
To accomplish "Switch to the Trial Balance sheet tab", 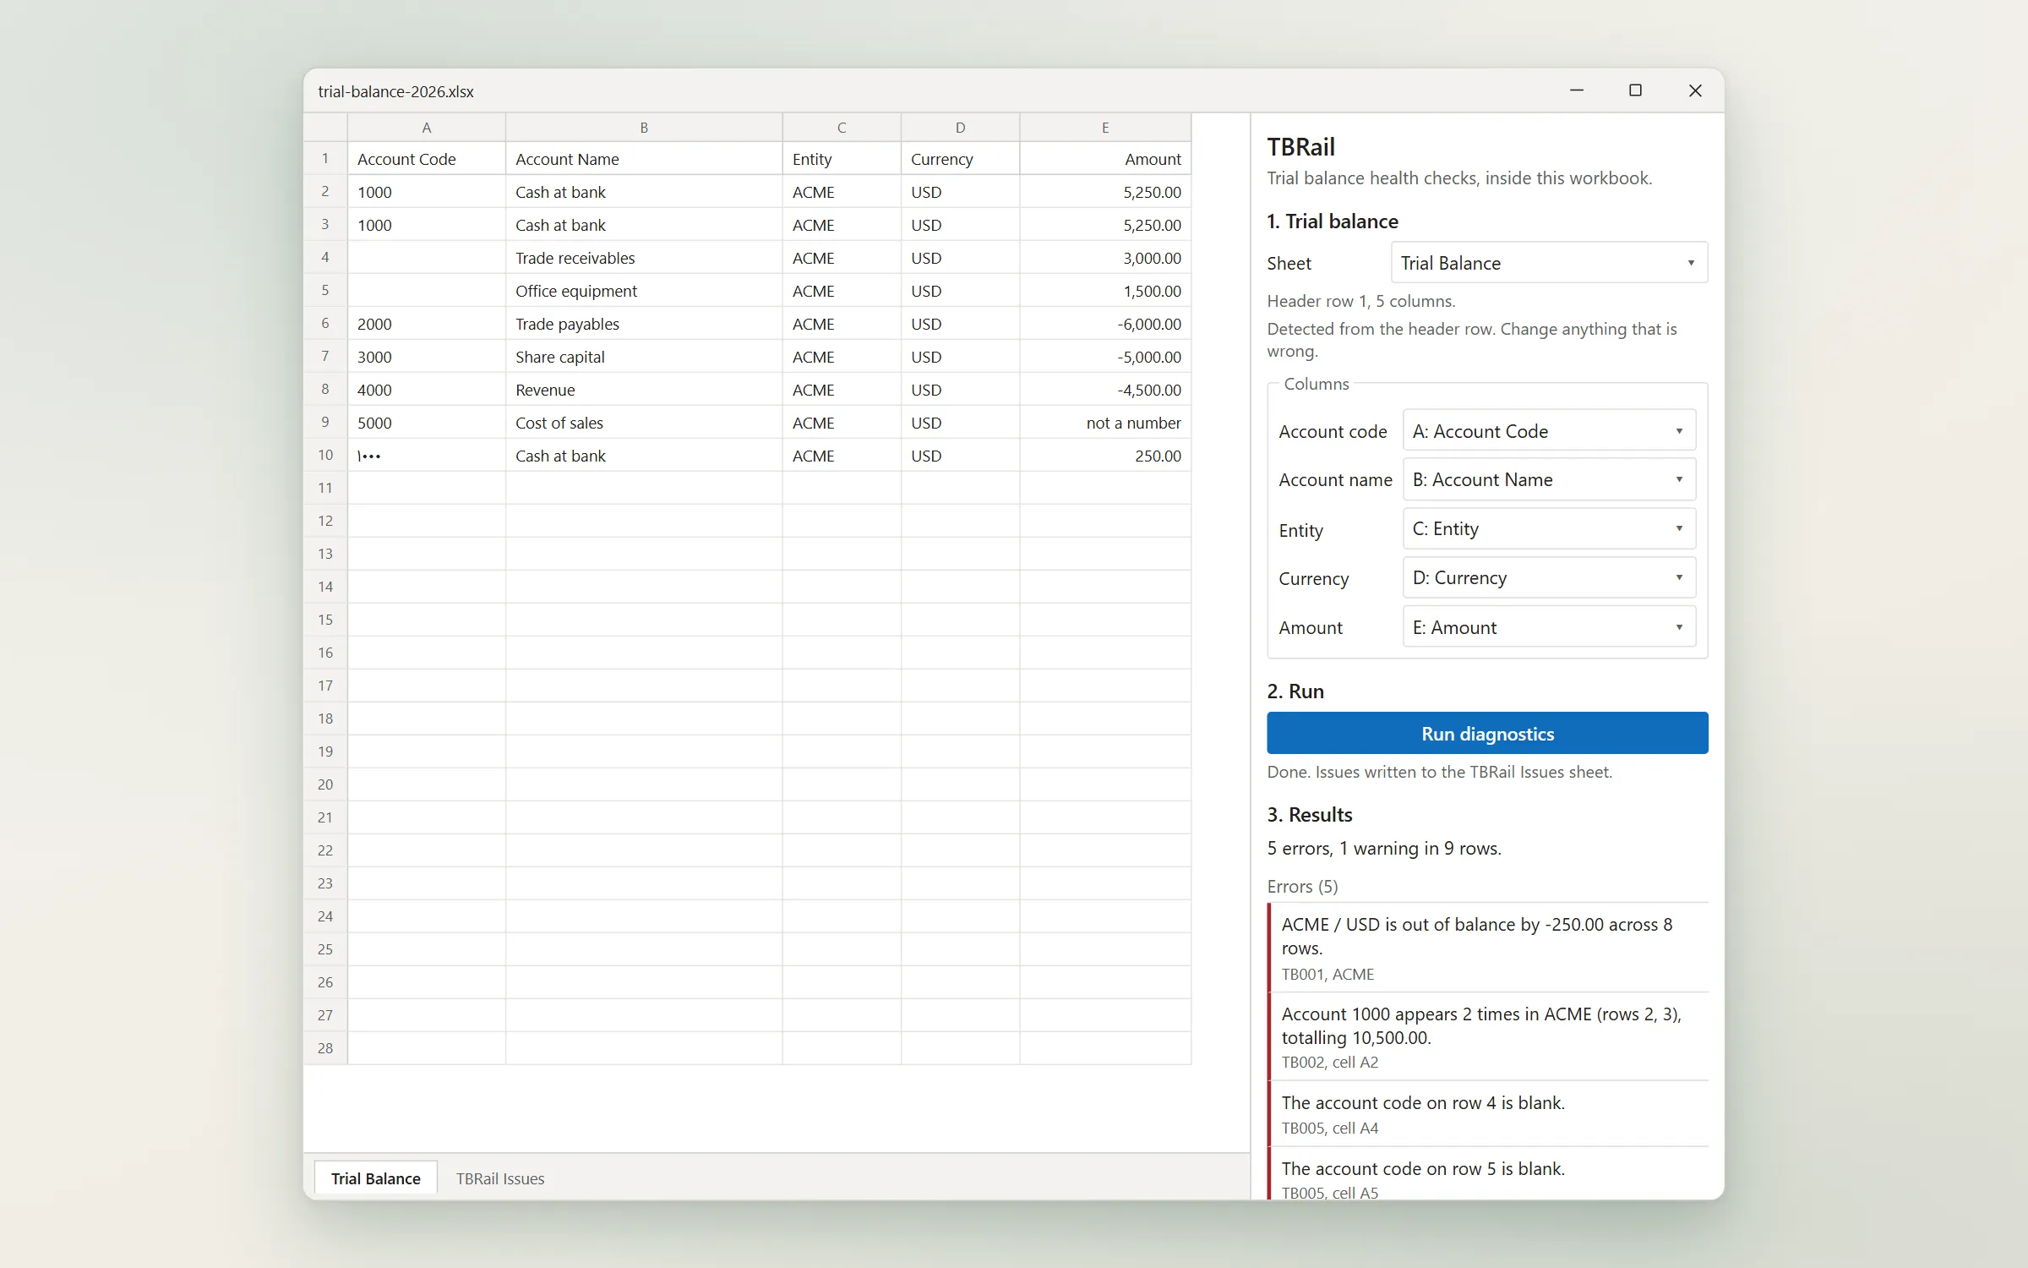I will [375, 1178].
